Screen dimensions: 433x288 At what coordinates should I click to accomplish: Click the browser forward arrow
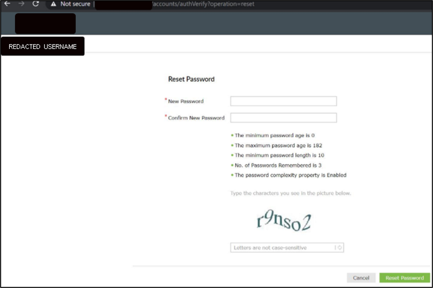point(21,4)
